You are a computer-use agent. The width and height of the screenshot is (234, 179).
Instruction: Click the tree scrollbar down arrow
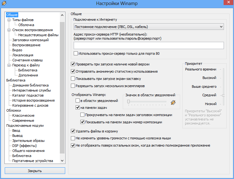tap(62, 161)
